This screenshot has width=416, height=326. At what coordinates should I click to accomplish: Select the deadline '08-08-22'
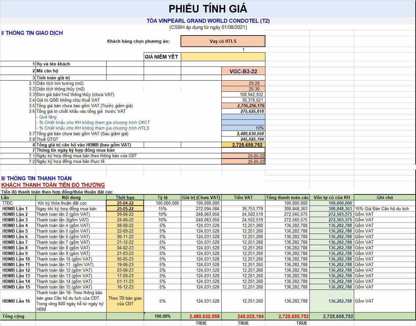point(125,226)
